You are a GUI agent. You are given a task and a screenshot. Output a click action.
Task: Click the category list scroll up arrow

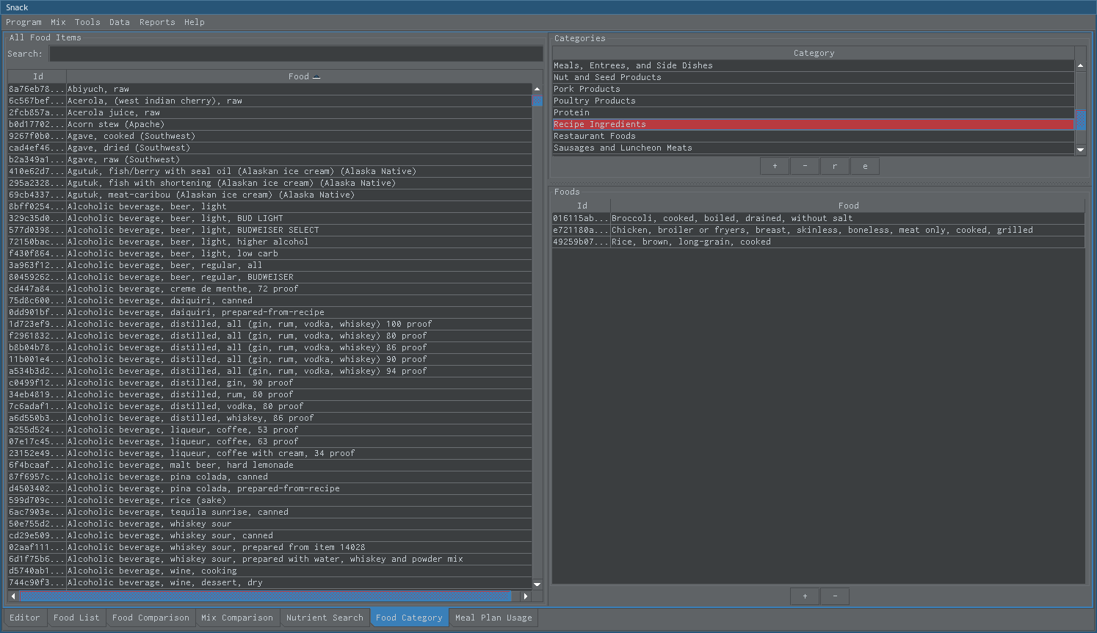point(1080,65)
